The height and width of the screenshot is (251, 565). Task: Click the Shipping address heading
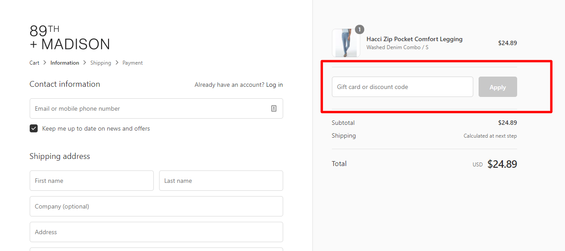coord(60,156)
